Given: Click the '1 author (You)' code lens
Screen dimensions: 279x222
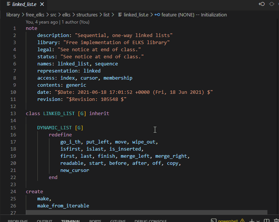Looking at the screenshot, I should 76,22.
